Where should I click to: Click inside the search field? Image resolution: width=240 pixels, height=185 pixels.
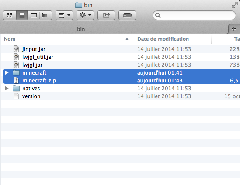tap(194, 15)
